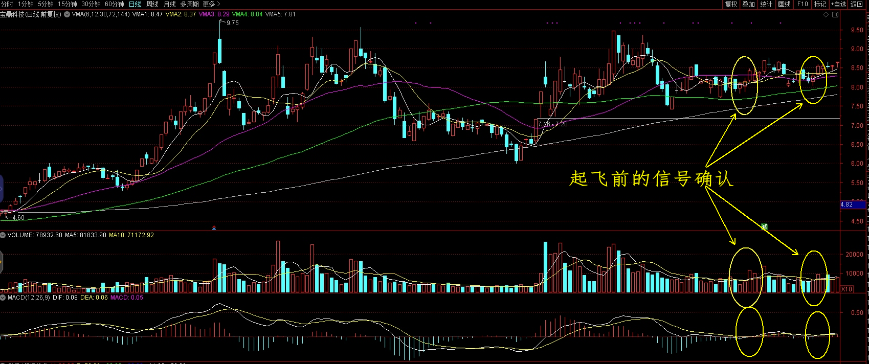Select the 日线 daily chart tab

point(135,4)
